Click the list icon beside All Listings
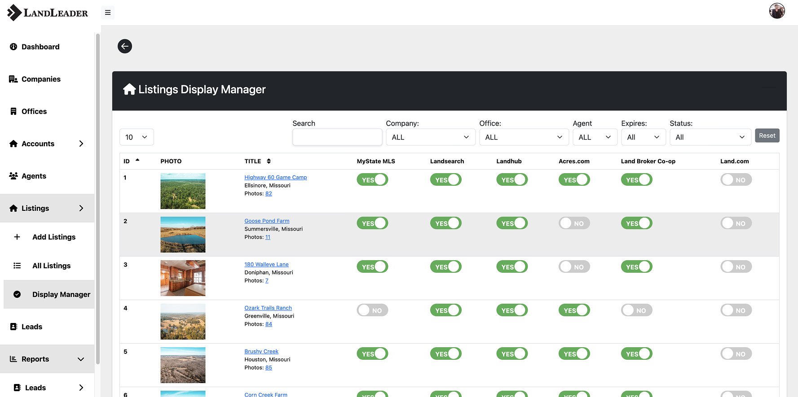The image size is (798, 397). pyautogui.click(x=17, y=266)
